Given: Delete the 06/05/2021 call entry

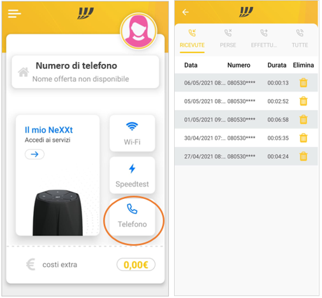Looking at the screenshot, I should click(304, 82).
